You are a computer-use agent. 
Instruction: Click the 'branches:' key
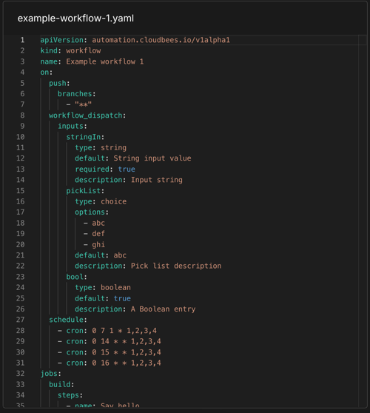(x=77, y=94)
